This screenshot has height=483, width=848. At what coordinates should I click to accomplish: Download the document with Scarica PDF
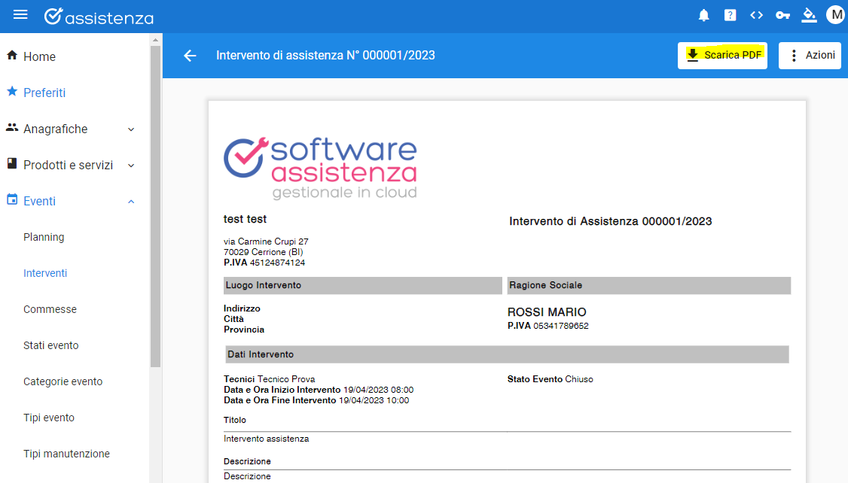pos(722,56)
